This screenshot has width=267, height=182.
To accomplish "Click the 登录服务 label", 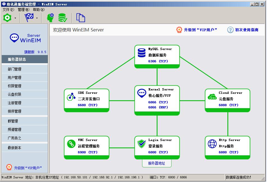I will pyautogui.click(x=156, y=146).
